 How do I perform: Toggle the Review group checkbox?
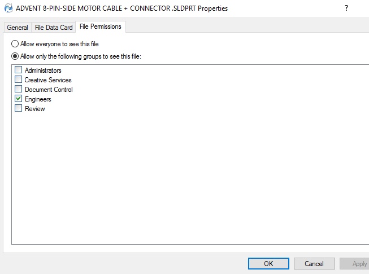[18, 108]
